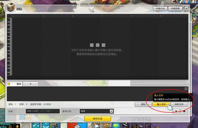Image resolution: width=198 pixels, height=128 pixels.
Task: Close the composition window with X
Action: [x=186, y=9]
